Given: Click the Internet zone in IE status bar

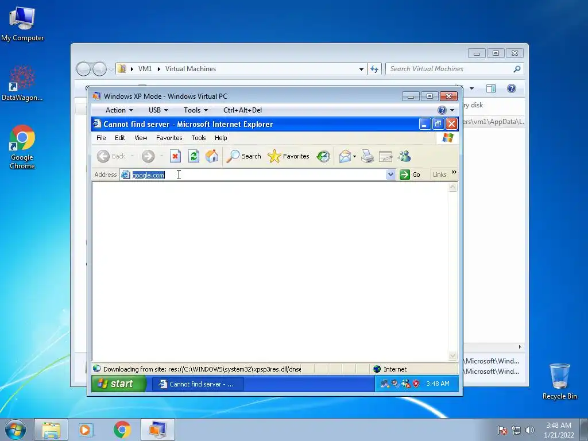Looking at the screenshot, I should click(390, 369).
